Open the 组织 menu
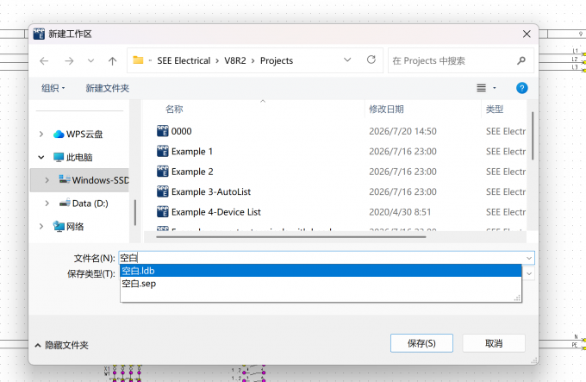The image size is (586, 382). pyautogui.click(x=53, y=88)
